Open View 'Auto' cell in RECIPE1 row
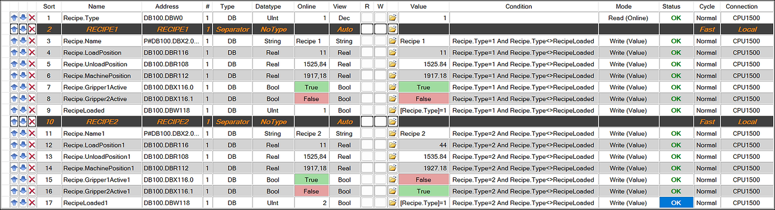The image size is (775, 210). coord(344,29)
